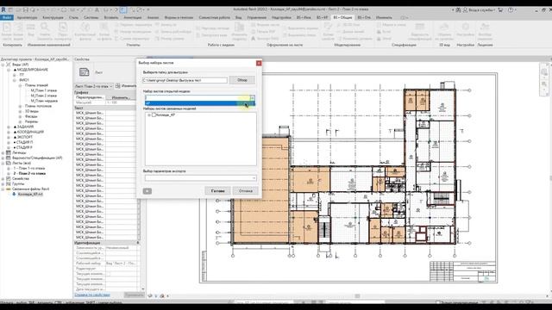Open the Revit application menu logo
Viewport: 552px width, 310px height.
[x=3, y=9]
